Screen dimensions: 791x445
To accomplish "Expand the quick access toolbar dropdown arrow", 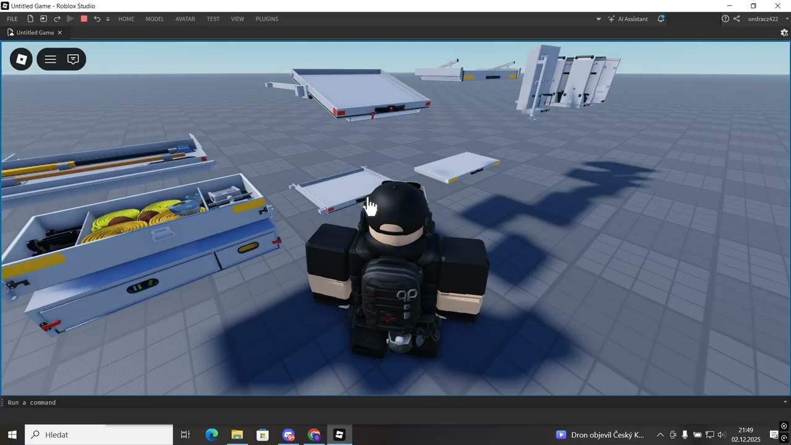I will click(x=108, y=19).
